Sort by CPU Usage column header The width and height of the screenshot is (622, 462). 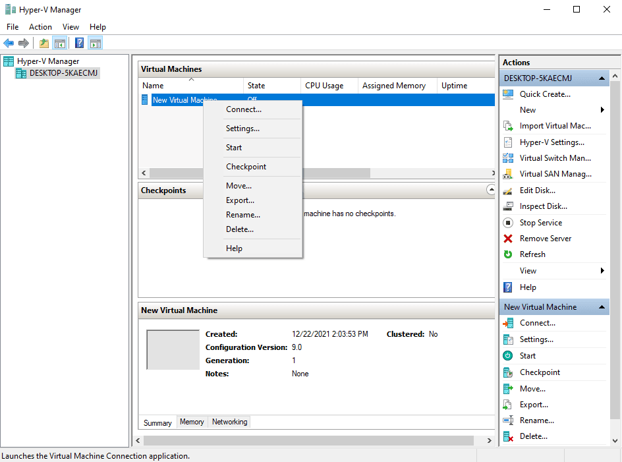pos(329,86)
